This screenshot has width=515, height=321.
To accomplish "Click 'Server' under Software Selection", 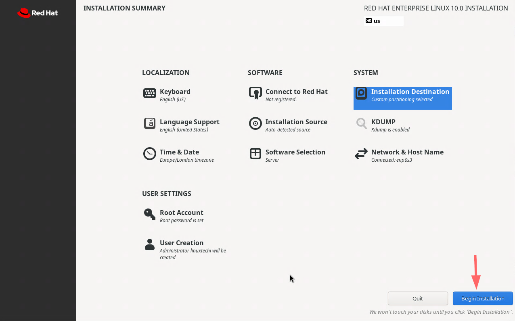I will pyautogui.click(x=272, y=160).
